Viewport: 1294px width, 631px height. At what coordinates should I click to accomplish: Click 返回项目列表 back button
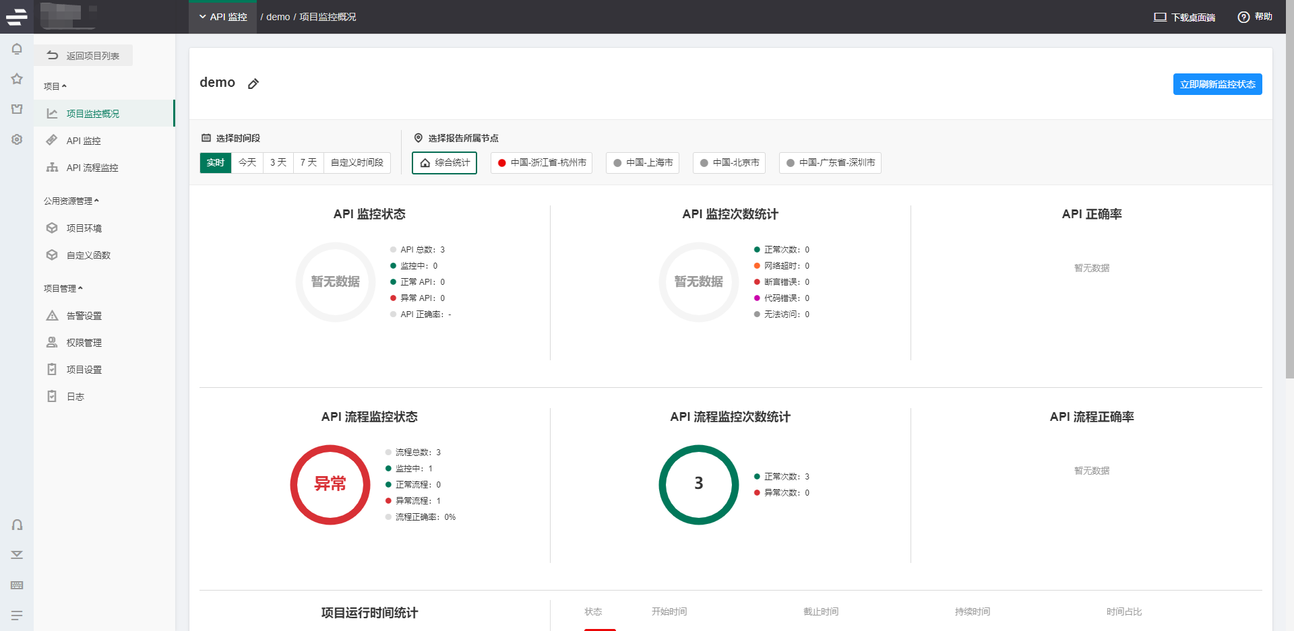pyautogui.click(x=84, y=55)
